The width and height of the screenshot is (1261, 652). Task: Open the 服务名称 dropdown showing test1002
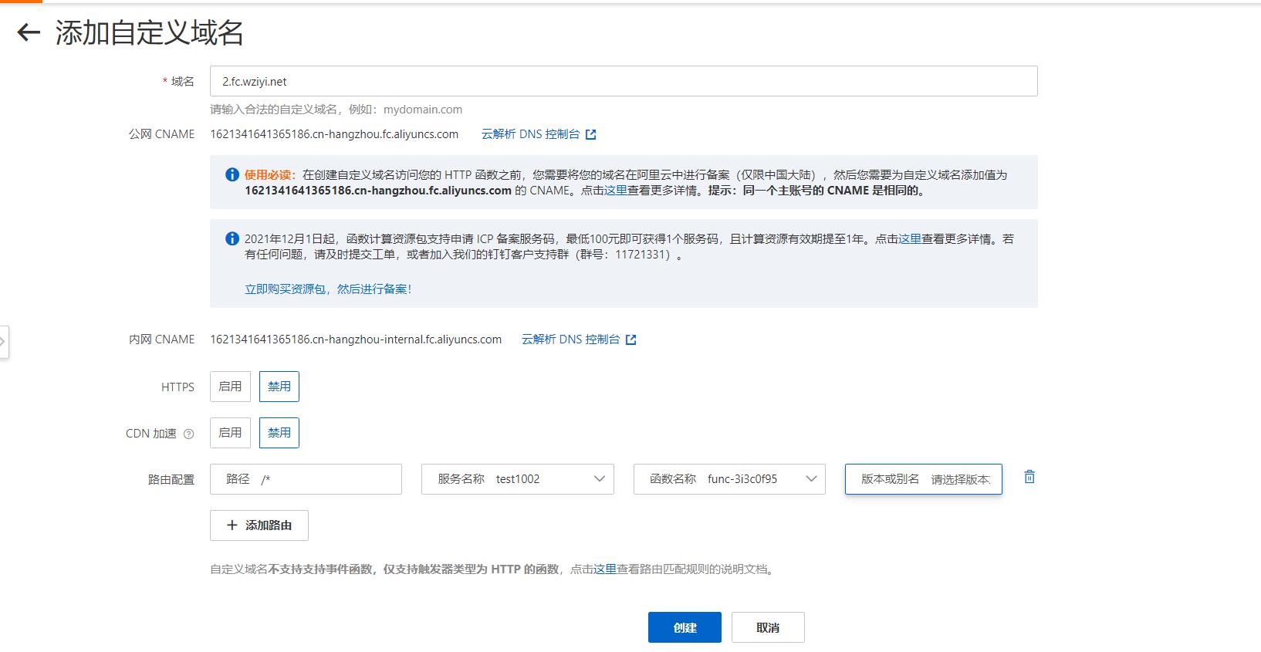click(x=518, y=479)
